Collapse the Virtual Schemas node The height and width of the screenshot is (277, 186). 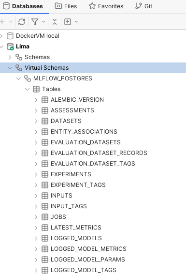point(10,68)
